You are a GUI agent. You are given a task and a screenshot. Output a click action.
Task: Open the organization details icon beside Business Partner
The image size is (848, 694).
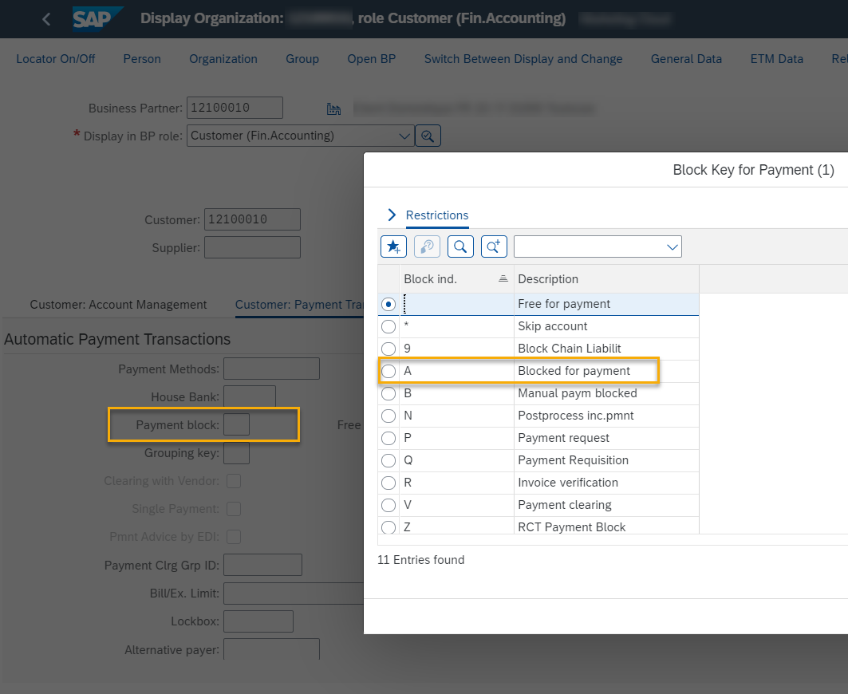333,109
